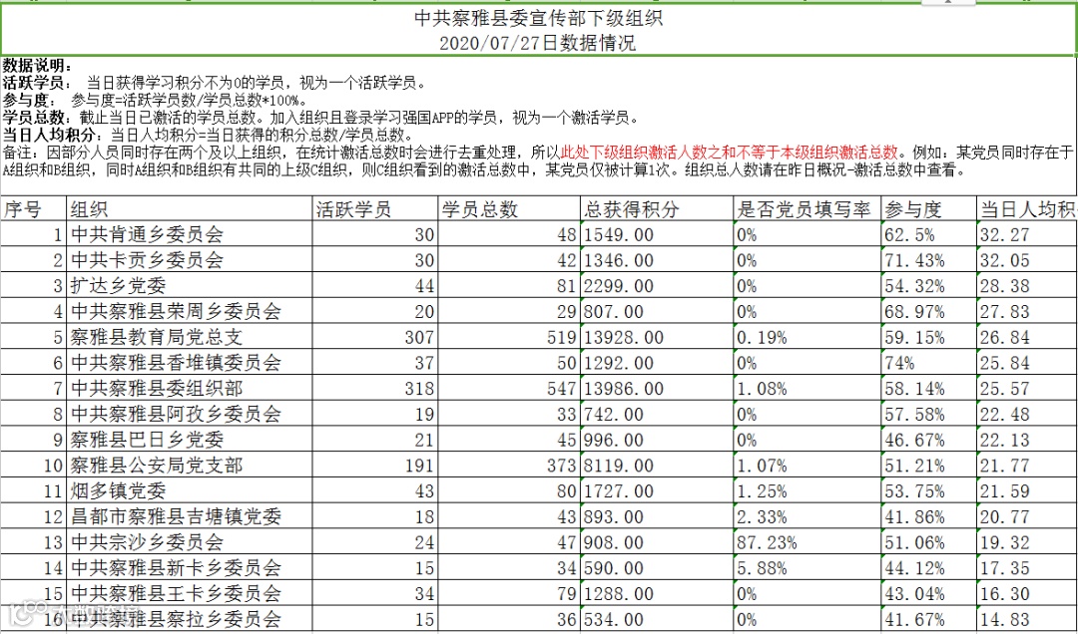
Task: Select participation cell 62.5%
Action: point(929,235)
